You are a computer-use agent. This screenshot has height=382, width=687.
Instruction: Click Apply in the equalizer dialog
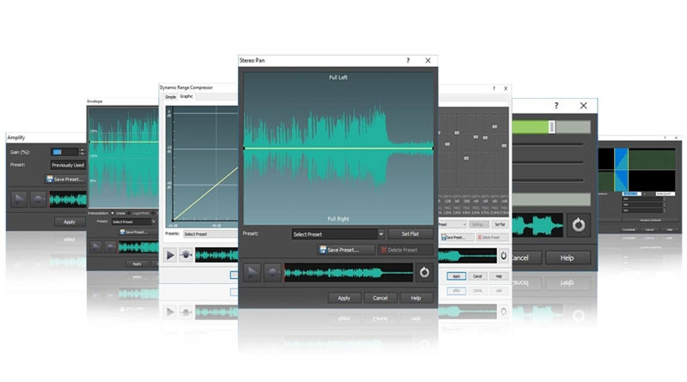coord(456,276)
